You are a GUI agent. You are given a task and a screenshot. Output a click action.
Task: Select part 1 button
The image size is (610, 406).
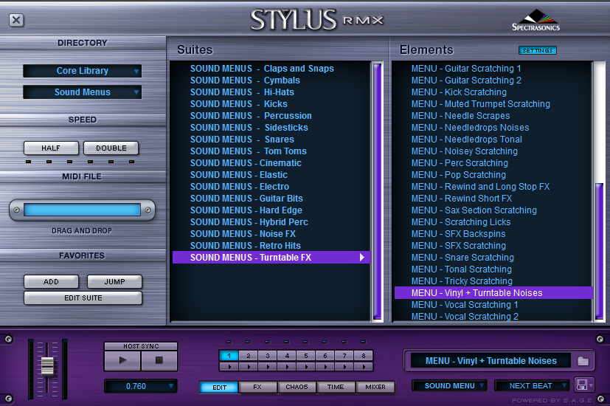[x=229, y=356]
